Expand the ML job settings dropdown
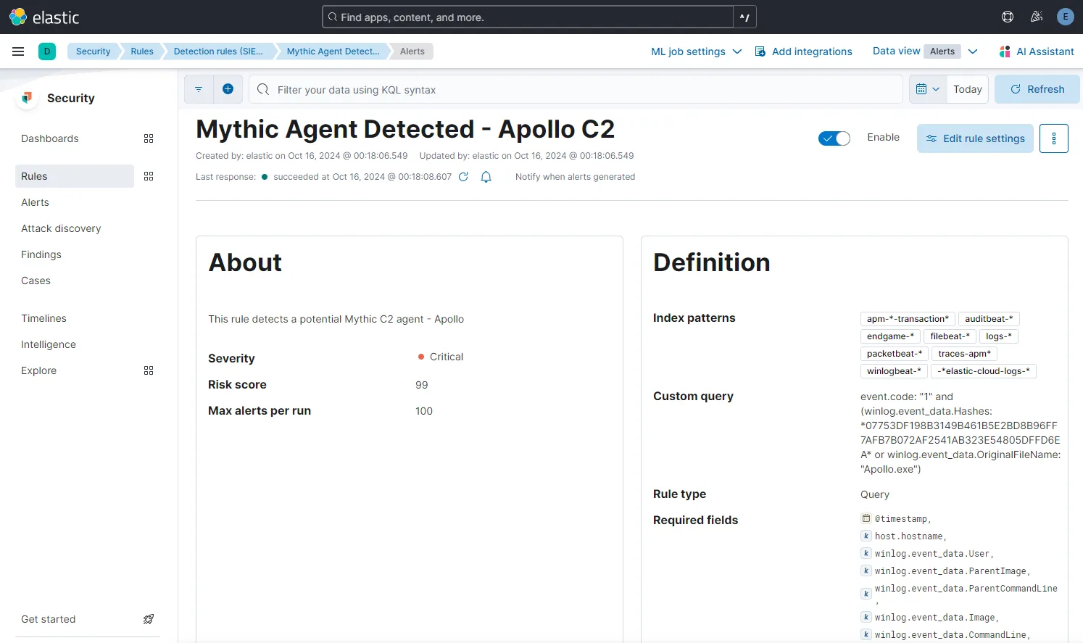The width and height of the screenshot is (1083, 643). [x=694, y=51]
